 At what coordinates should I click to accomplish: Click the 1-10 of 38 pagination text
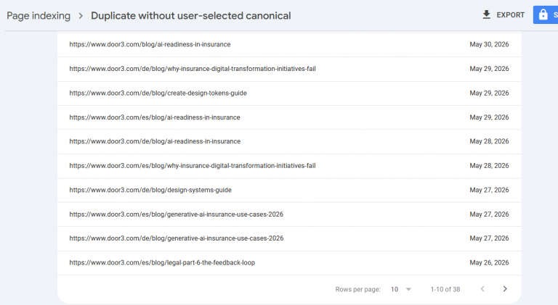[x=445, y=289]
